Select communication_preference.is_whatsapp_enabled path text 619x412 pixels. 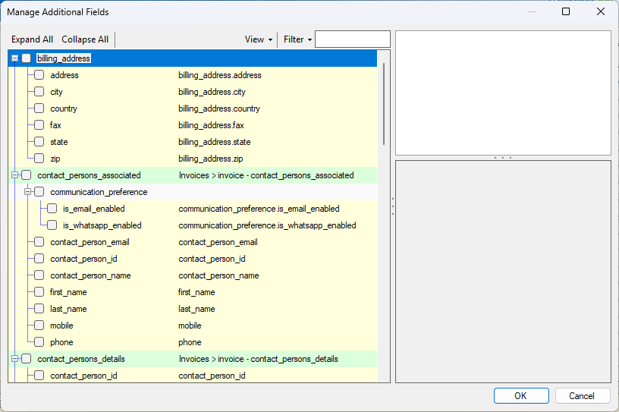267,225
